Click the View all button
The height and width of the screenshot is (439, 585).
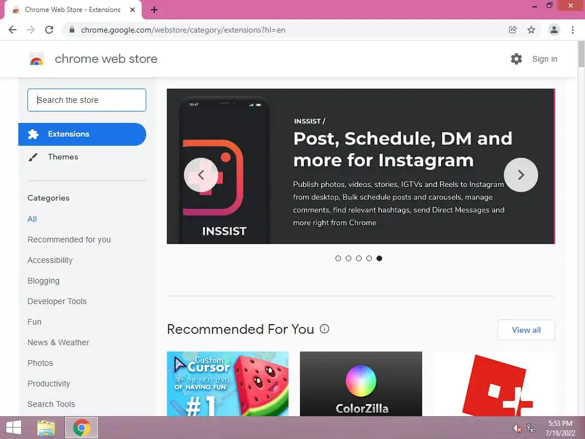(526, 330)
